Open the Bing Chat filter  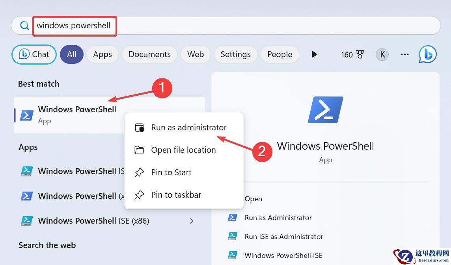coord(34,54)
